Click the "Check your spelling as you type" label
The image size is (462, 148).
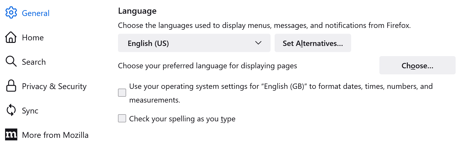(x=182, y=119)
